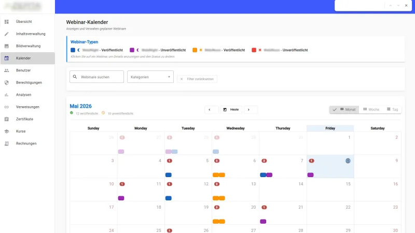Open the Übersicht dashboard icon
415x233 pixels.
(x=7, y=22)
